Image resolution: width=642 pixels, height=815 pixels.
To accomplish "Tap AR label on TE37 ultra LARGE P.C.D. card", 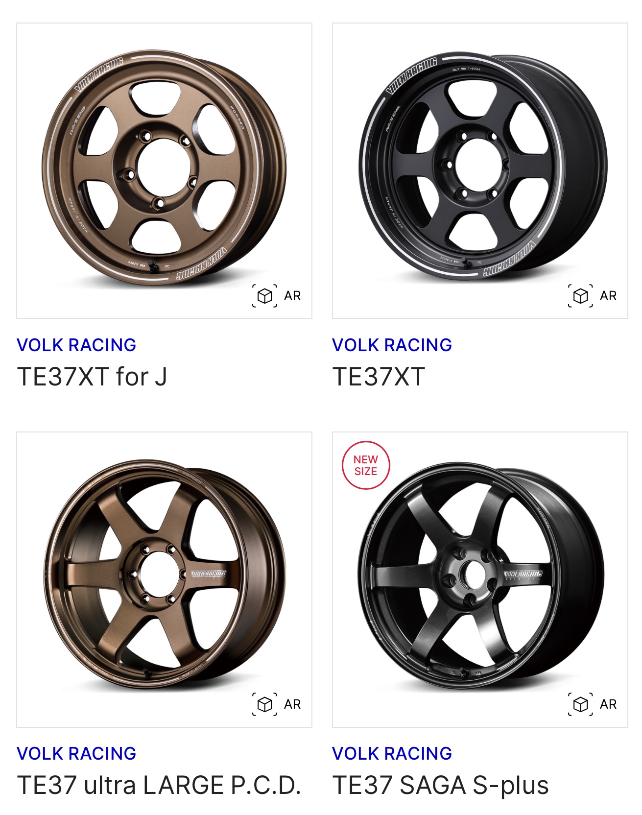I will tap(292, 704).
